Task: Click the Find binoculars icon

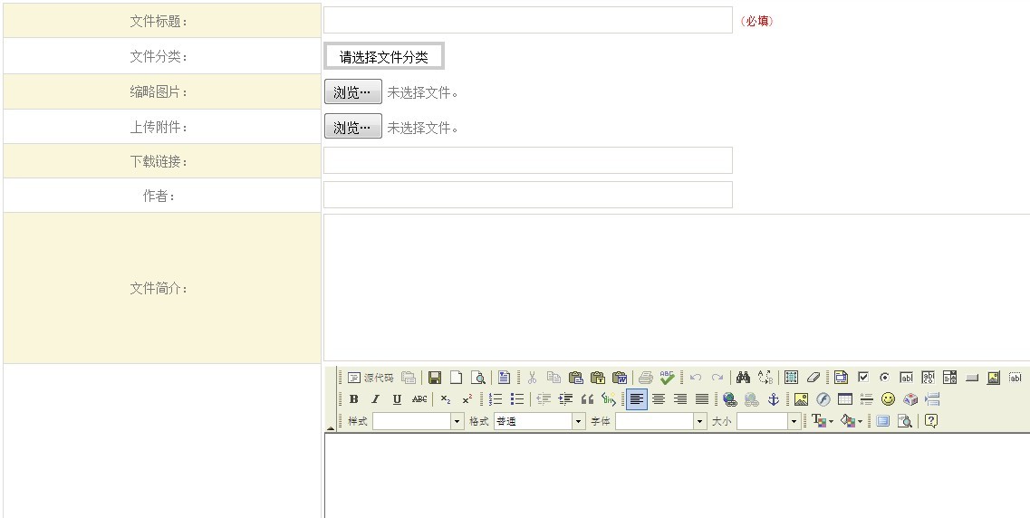Action: click(x=743, y=378)
